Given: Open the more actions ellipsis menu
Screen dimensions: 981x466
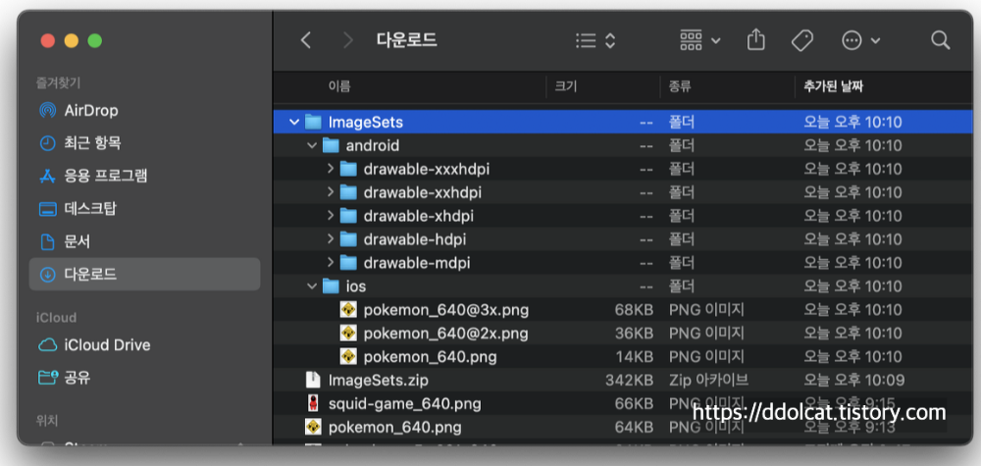Looking at the screenshot, I should (x=860, y=40).
